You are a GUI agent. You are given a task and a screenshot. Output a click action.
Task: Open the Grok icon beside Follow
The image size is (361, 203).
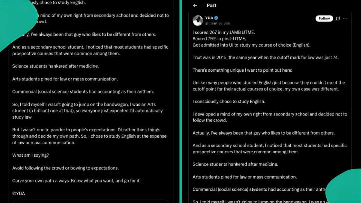(338, 18)
